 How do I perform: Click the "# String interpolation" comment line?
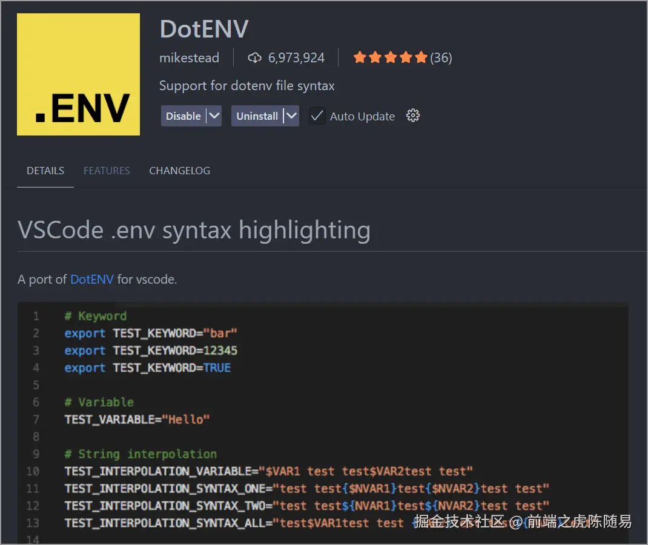141,454
